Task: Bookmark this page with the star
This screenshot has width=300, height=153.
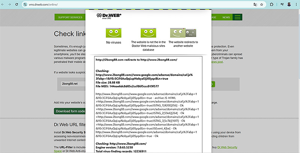Action: [x=261, y=4]
